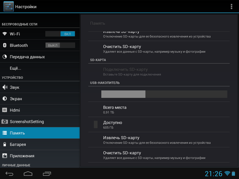Tap Извлечь SD-карту under USB-накопитель

[159, 140]
